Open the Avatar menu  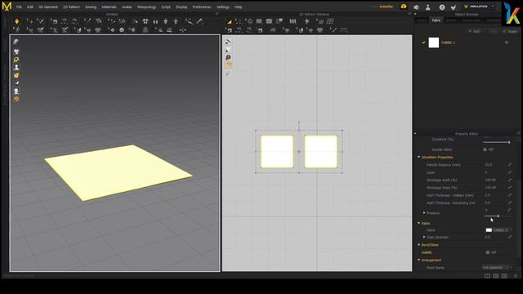(127, 7)
